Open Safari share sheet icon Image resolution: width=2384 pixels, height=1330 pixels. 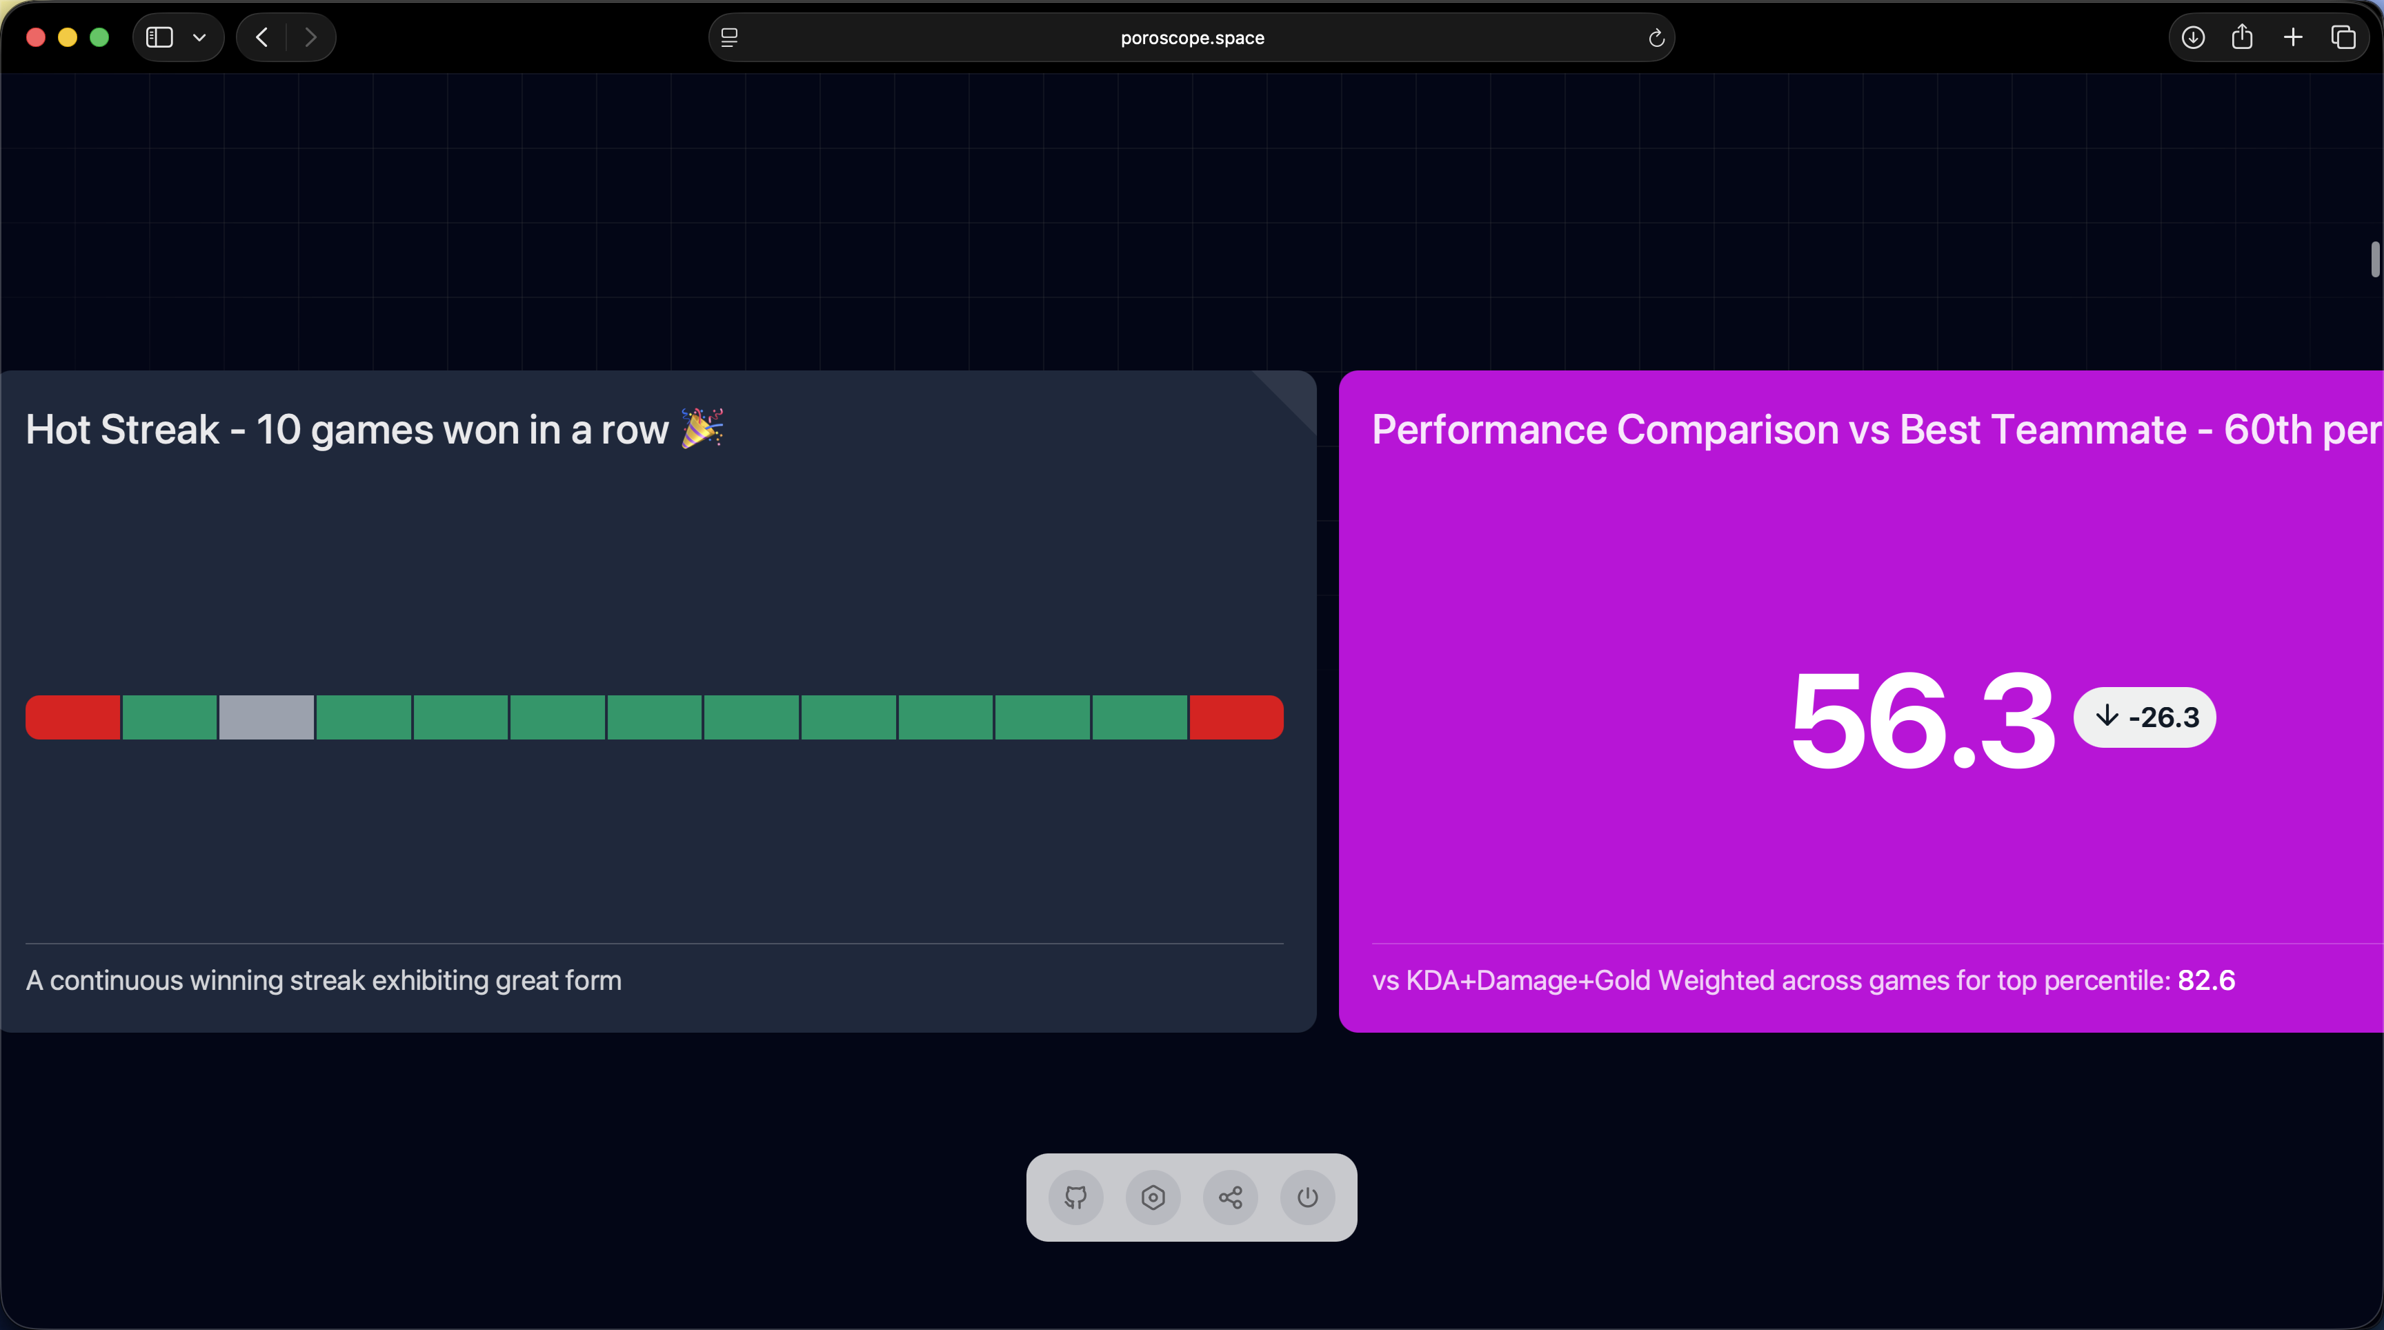[x=2241, y=37]
